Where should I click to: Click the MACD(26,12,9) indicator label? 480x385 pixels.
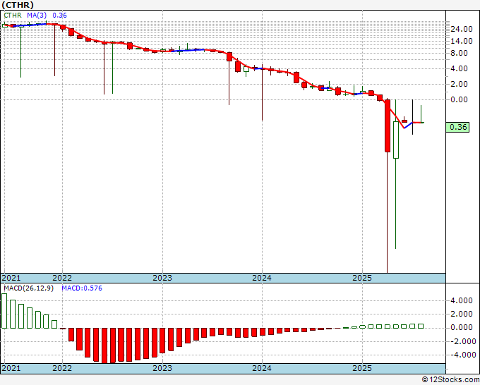tap(28, 288)
